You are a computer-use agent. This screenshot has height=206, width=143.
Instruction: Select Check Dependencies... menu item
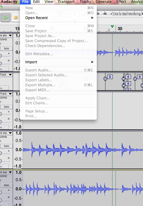point(58,46)
